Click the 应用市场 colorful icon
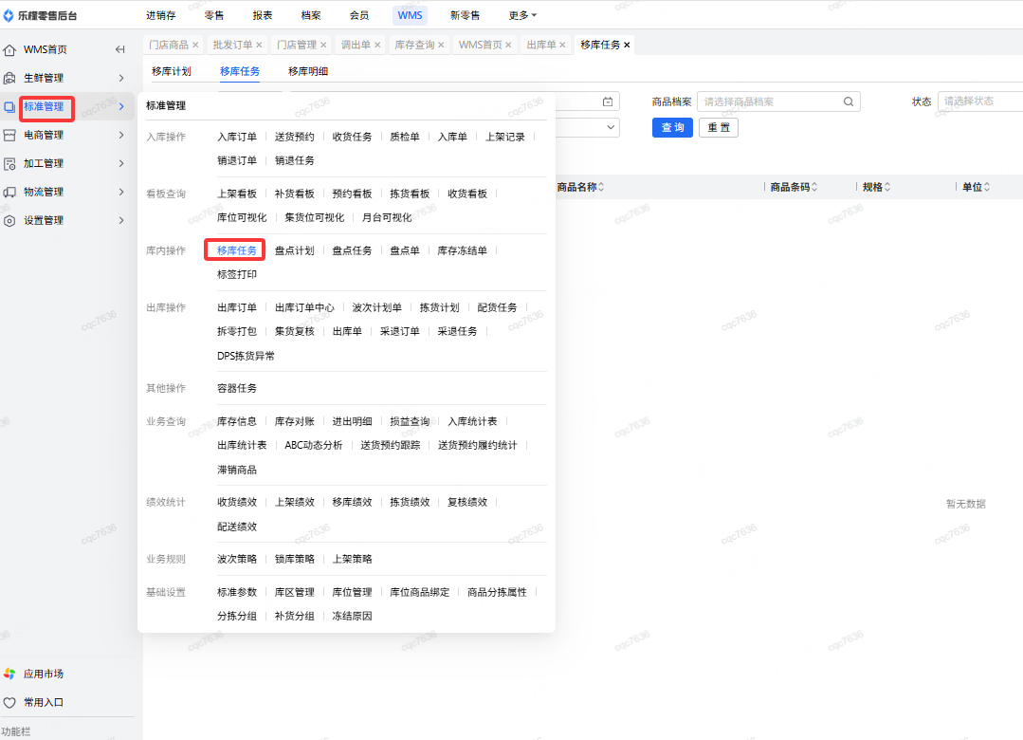Screen dimensions: 1023x740 click(x=9, y=674)
